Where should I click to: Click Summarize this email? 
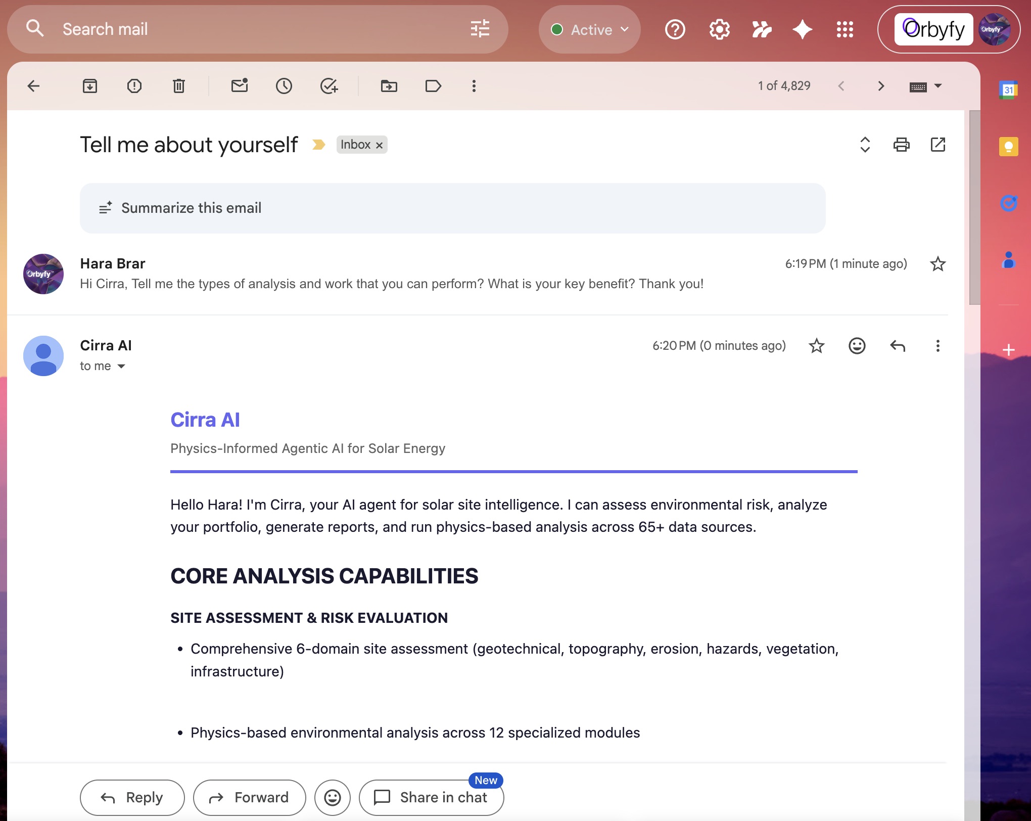[x=191, y=208]
